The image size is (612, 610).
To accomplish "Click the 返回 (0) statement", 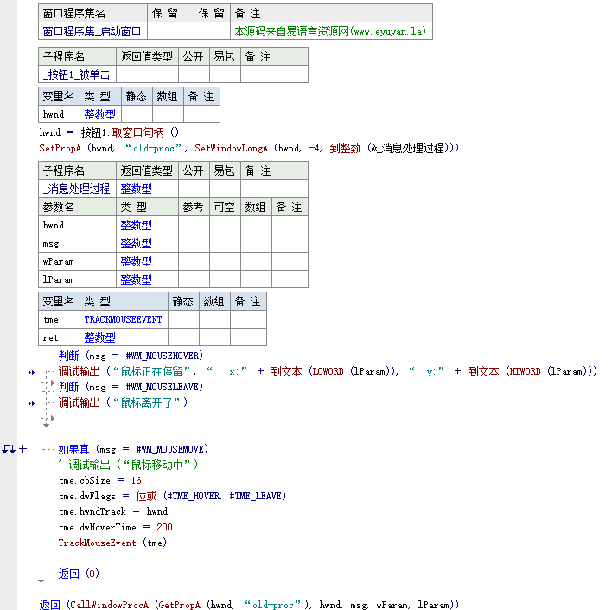I will coord(79,574).
